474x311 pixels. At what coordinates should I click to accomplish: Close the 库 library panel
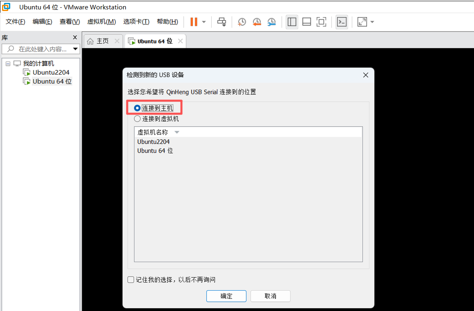click(75, 37)
